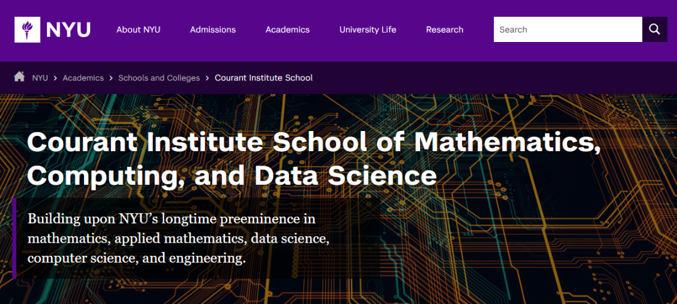Follow the NYU breadcrumb link
Image resolution: width=677 pixels, height=304 pixels.
(40, 78)
